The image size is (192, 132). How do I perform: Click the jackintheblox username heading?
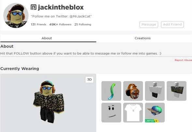click(x=61, y=7)
